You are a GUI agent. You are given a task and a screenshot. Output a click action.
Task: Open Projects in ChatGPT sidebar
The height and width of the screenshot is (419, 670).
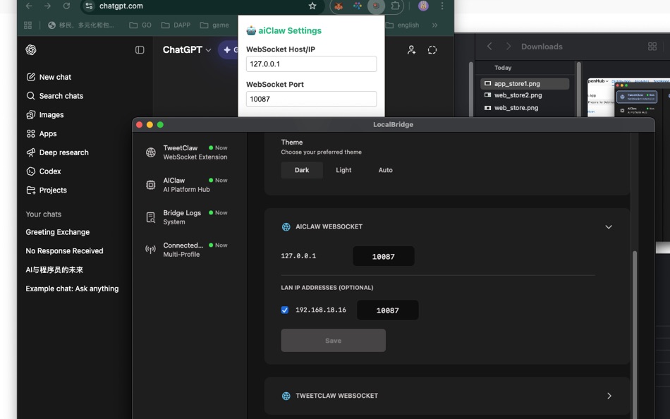point(47,190)
